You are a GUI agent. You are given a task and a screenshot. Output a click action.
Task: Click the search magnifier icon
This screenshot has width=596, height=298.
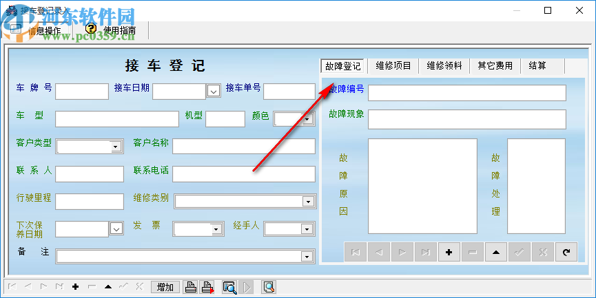pos(269,287)
